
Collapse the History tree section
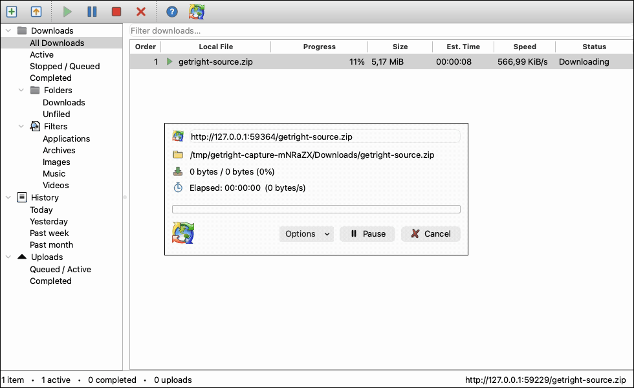[x=8, y=197]
